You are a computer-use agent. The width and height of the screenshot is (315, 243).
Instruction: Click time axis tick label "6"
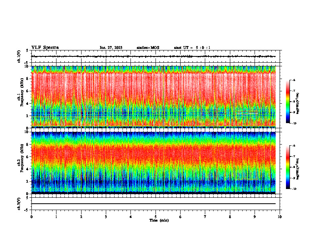[181, 217]
